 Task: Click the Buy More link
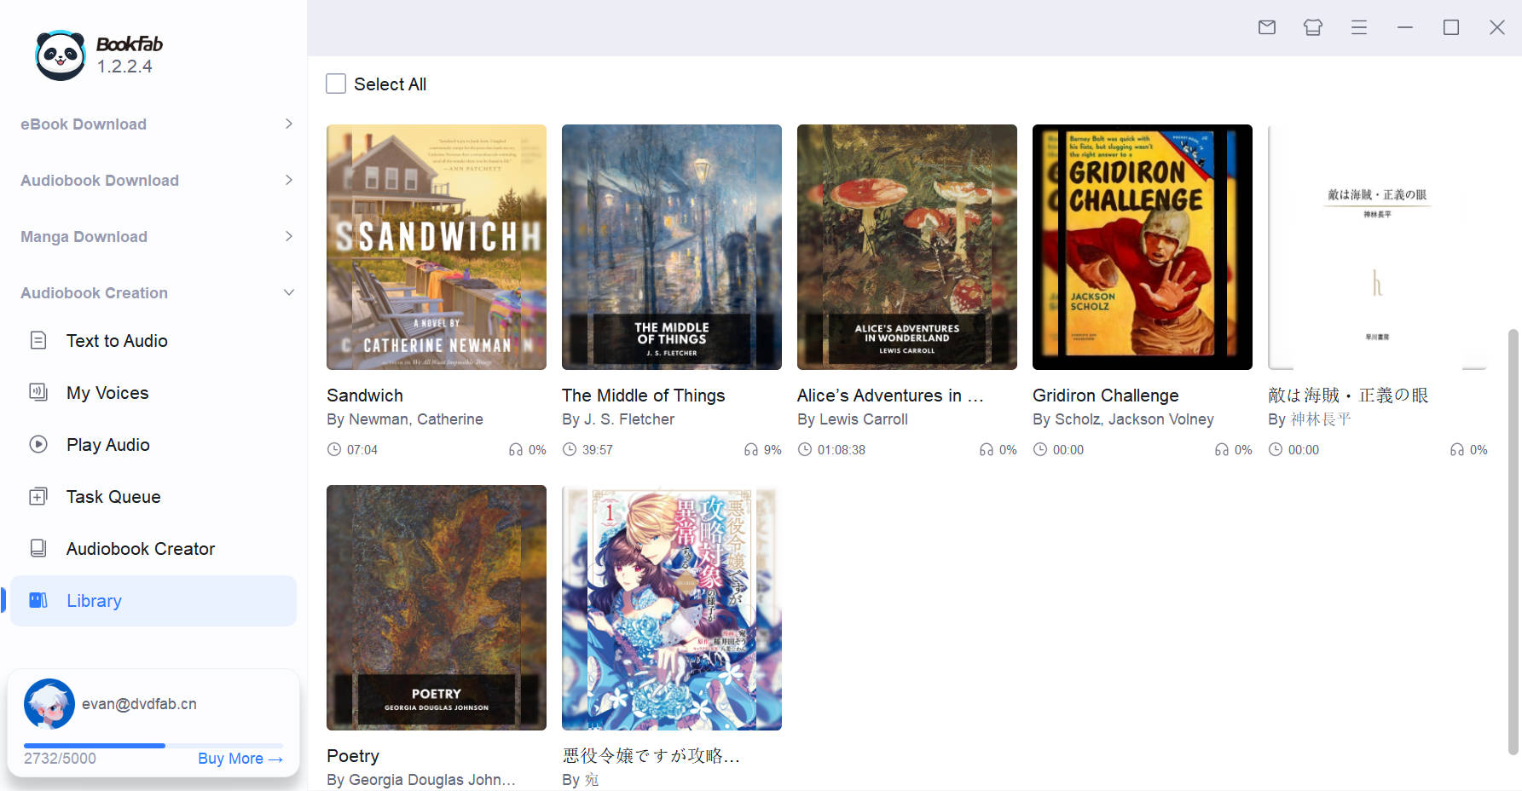[240, 758]
